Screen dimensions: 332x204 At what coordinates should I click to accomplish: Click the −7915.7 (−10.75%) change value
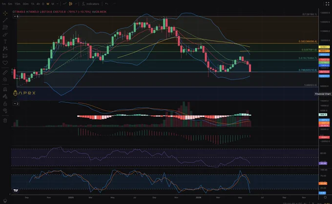pyautogui.click(x=79, y=12)
